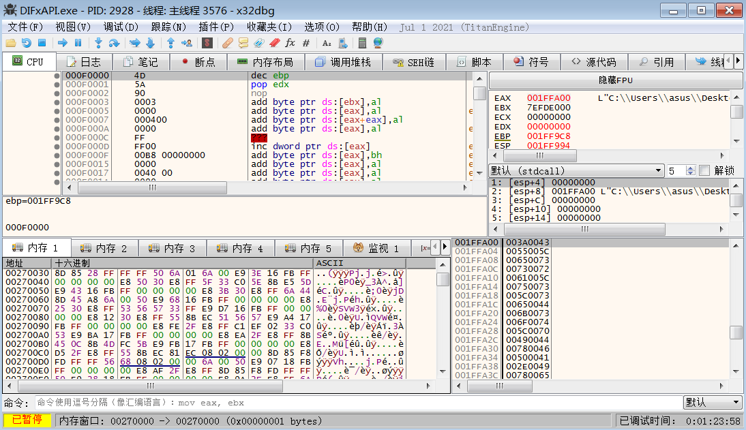Show more tabs with the right arrow
Viewport: 746px width, 430px height.
738,61
